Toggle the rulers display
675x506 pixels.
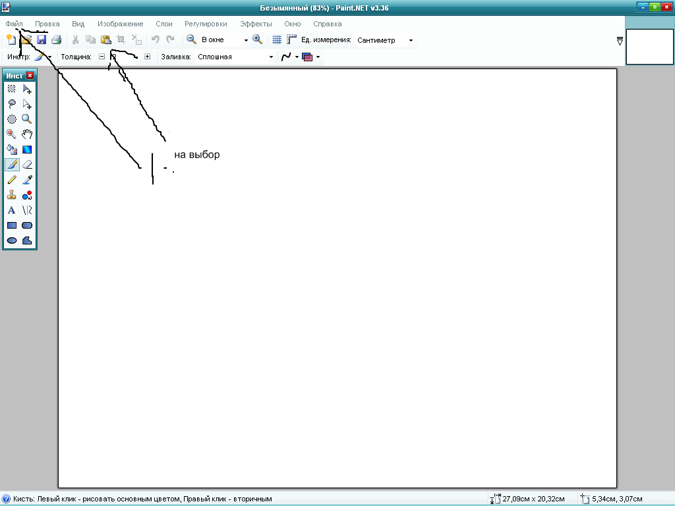coord(291,40)
